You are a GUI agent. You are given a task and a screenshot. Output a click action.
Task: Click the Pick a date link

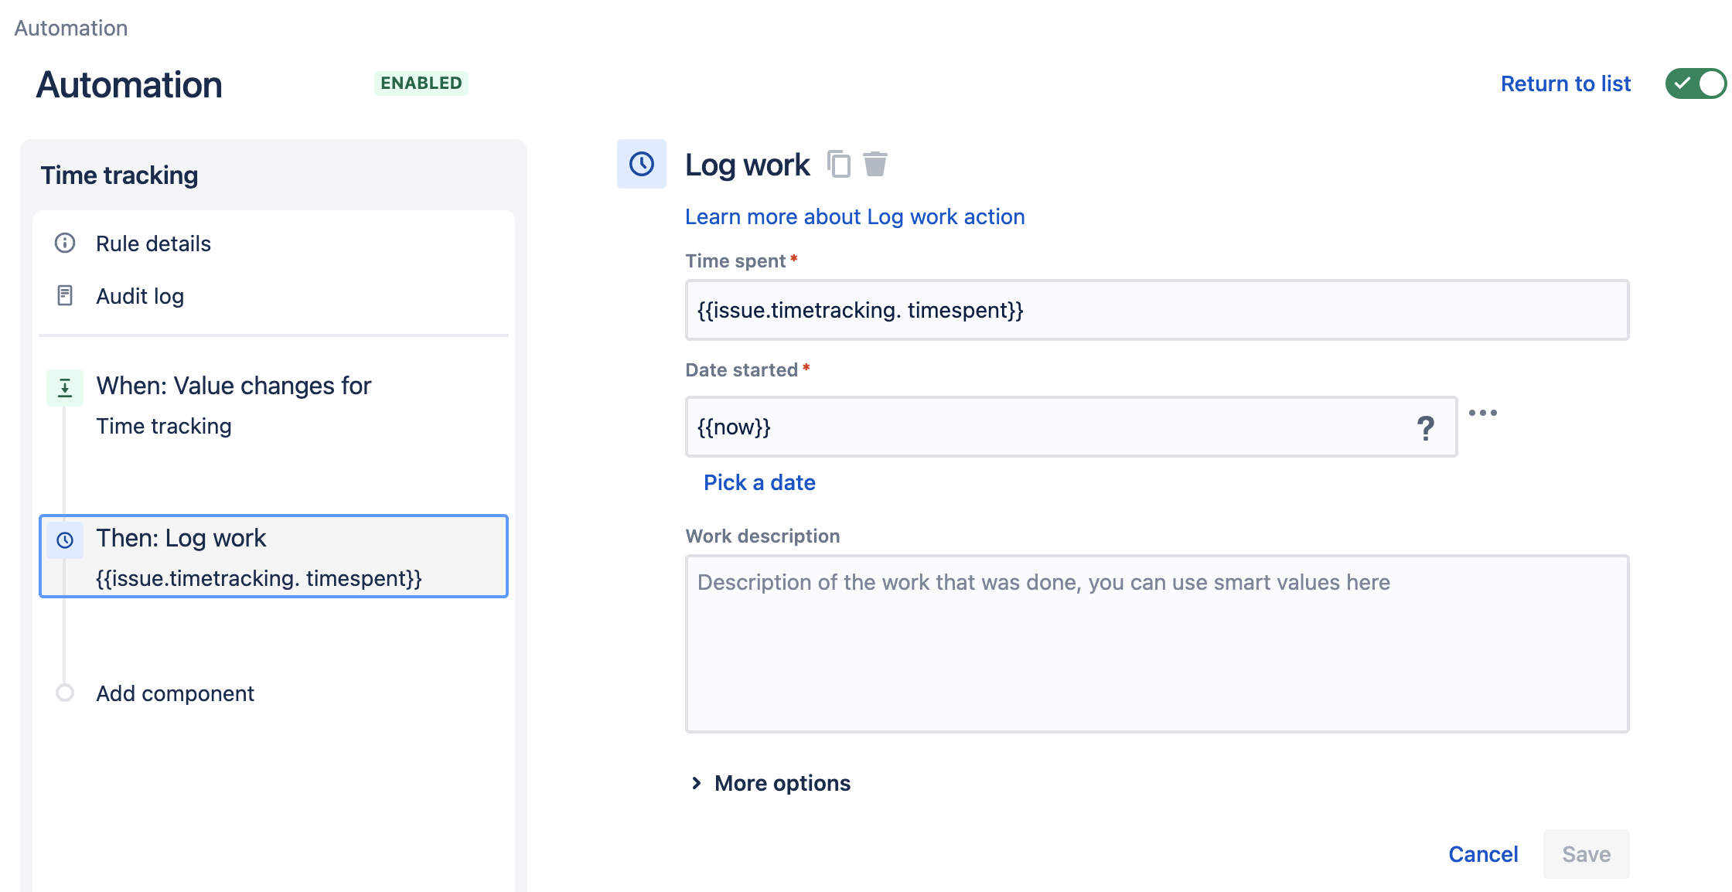[x=759, y=482]
